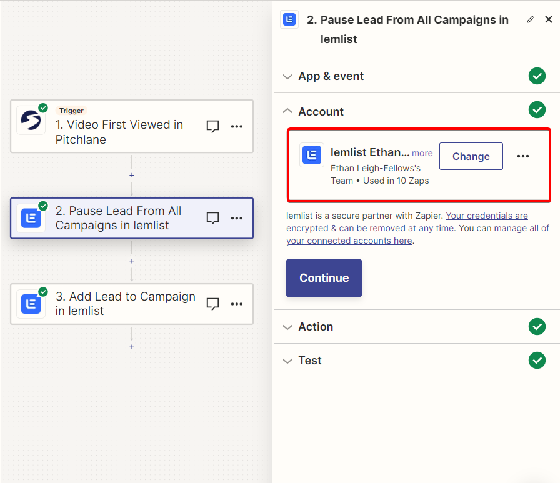The image size is (560, 483).
Task: Click the Pitchlane trigger app icon
Action: point(31,121)
